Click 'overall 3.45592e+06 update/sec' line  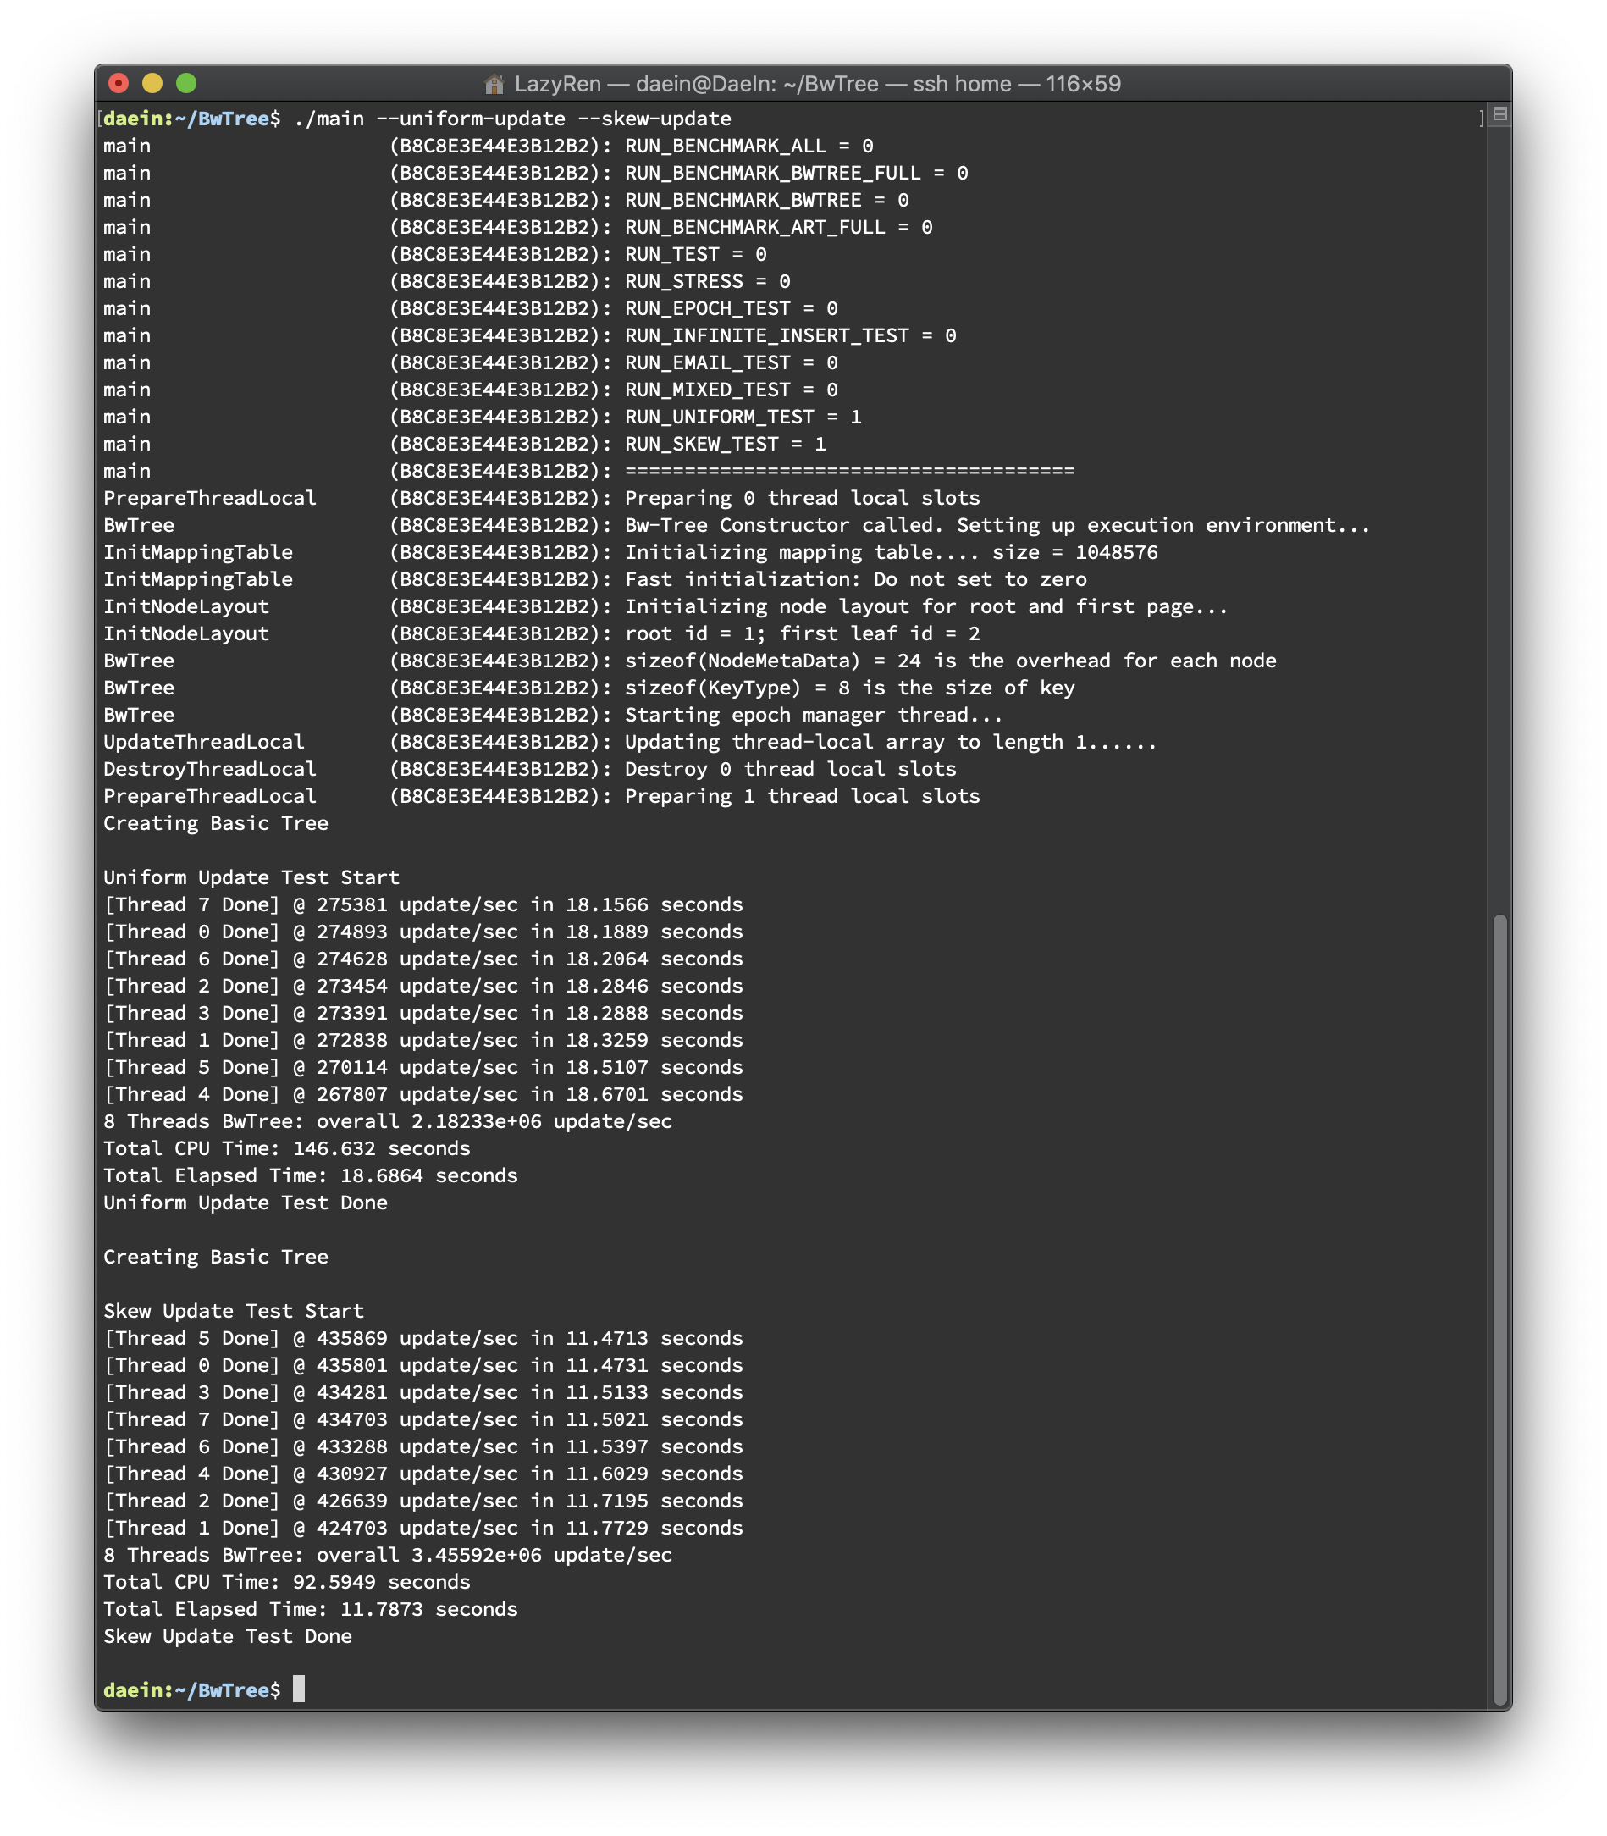pos(389,1555)
